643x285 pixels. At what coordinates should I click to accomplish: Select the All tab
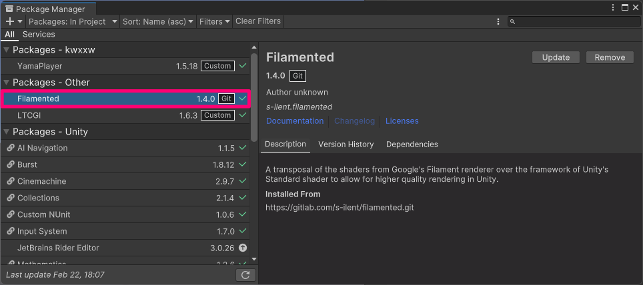pyautogui.click(x=9, y=35)
